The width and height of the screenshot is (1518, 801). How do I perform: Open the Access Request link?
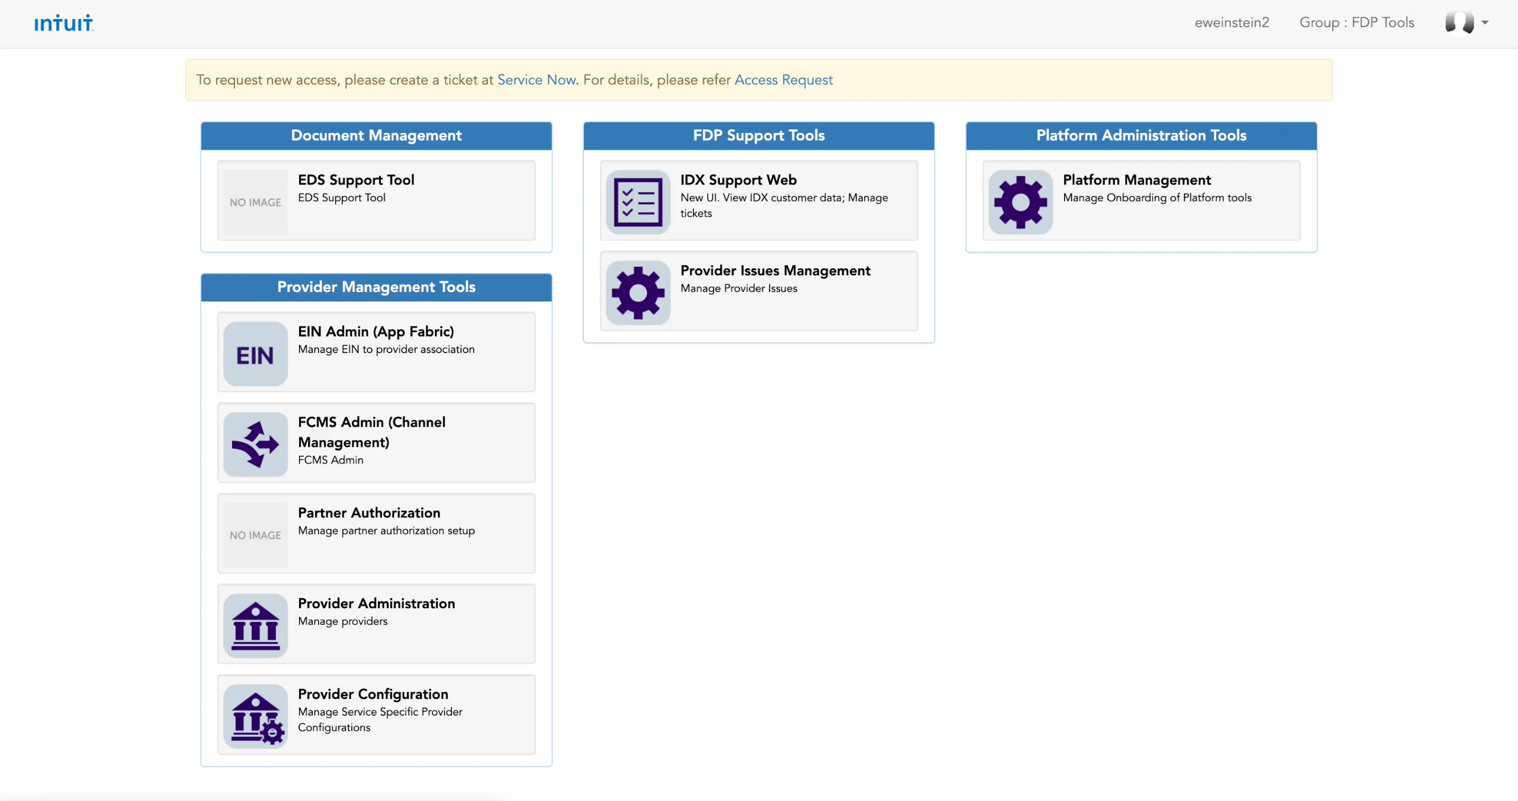click(783, 80)
